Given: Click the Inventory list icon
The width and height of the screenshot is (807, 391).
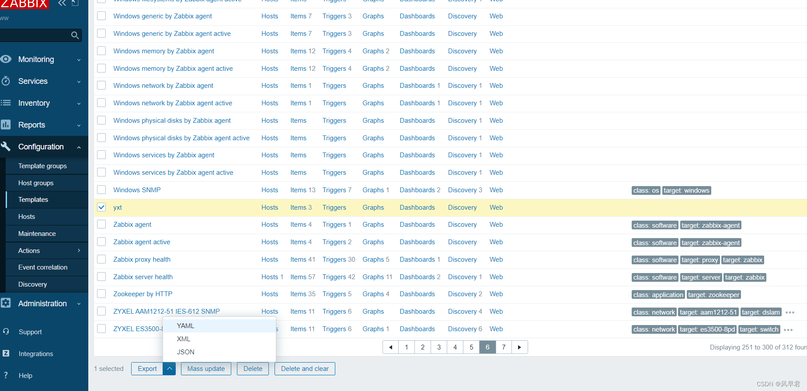Looking at the screenshot, I should pos(6,103).
